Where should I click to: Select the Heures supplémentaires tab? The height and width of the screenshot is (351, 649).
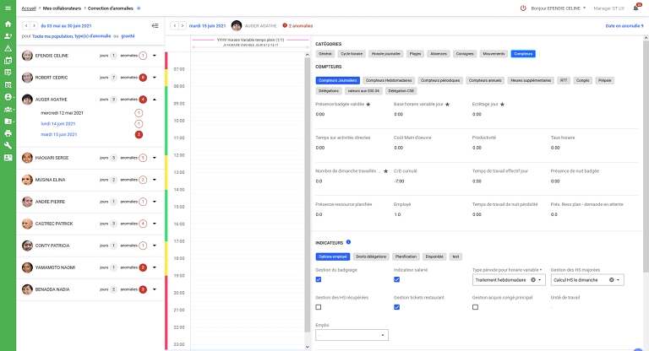click(x=531, y=80)
